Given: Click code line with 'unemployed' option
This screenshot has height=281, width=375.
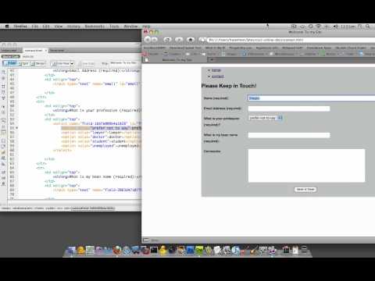Looking at the screenshot, I should [101, 146].
